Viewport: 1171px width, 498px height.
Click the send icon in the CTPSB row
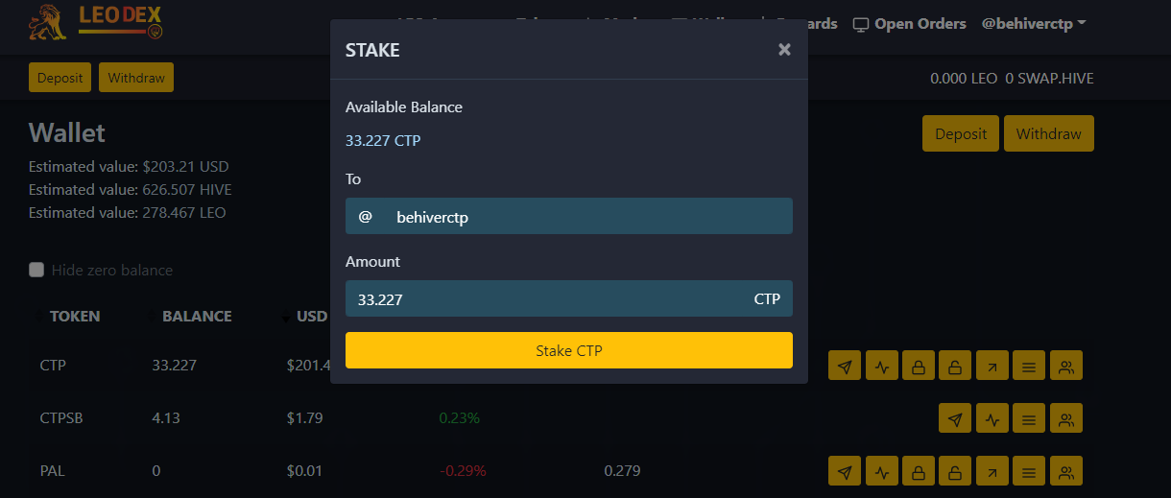point(955,418)
